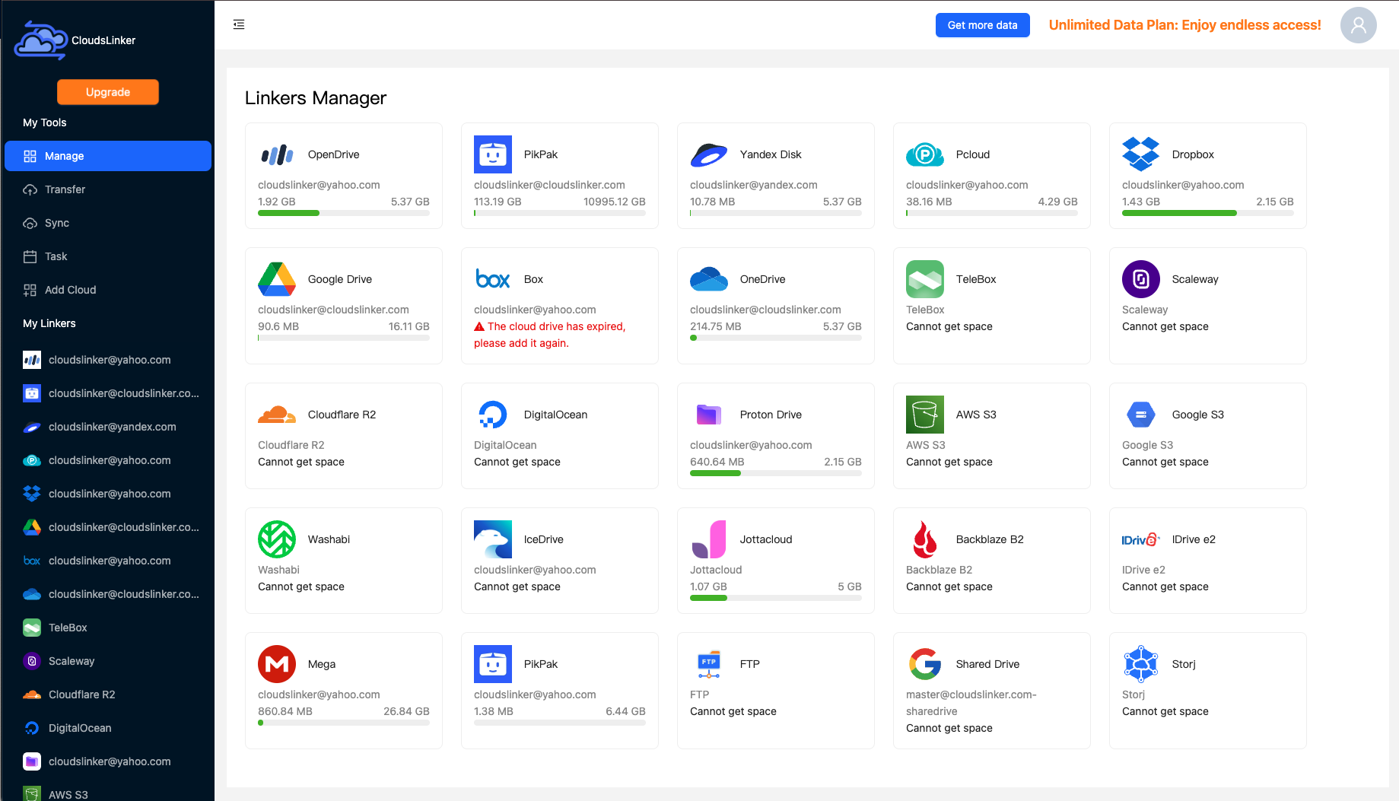
Task: Click the Dropbox storage usage bar
Action: click(1208, 213)
